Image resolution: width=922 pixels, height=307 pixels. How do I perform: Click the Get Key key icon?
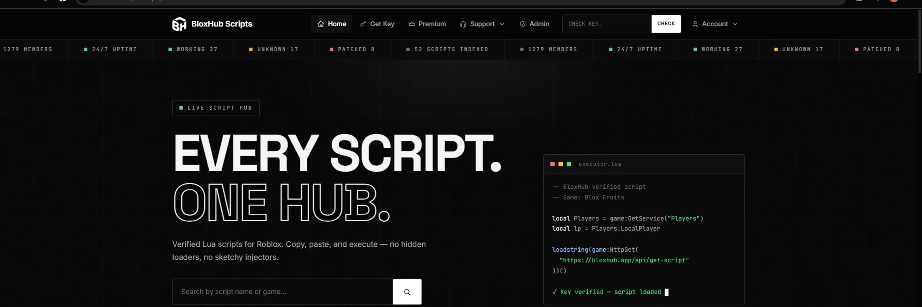pyautogui.click(x=363, y=24)
